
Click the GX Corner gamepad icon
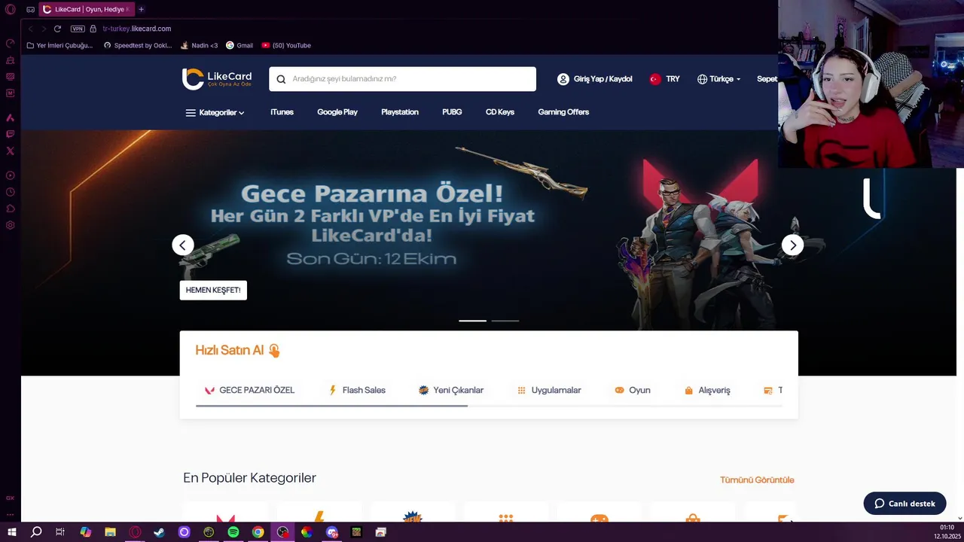click(x=30, y=10)
